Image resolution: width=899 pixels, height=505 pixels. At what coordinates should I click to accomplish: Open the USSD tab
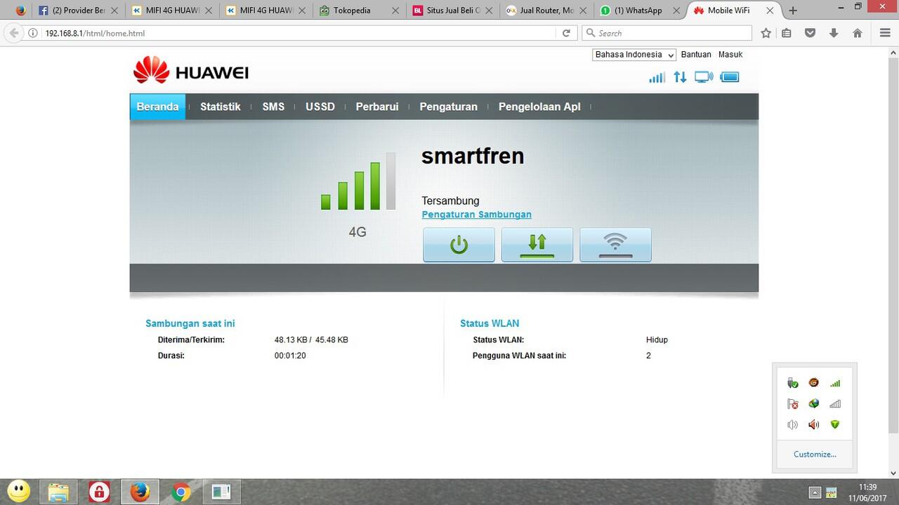(x=320, y=107)
